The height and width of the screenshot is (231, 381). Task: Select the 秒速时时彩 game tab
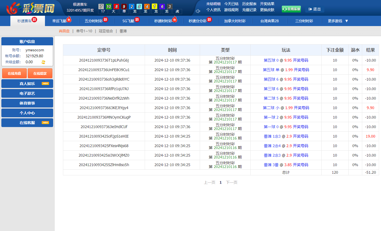pos(166,21)
